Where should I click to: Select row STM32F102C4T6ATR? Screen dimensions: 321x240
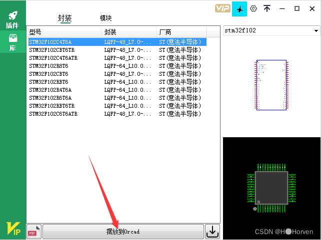(x=117, y=58)
